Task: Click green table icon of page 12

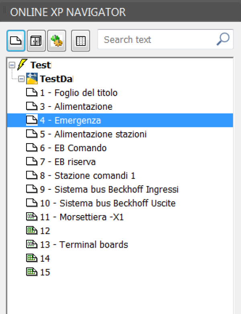Action: [32, 230]
